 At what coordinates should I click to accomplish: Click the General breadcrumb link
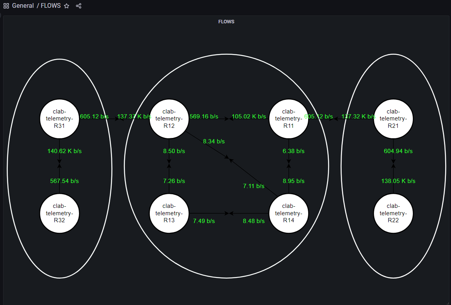click(23, 5)
